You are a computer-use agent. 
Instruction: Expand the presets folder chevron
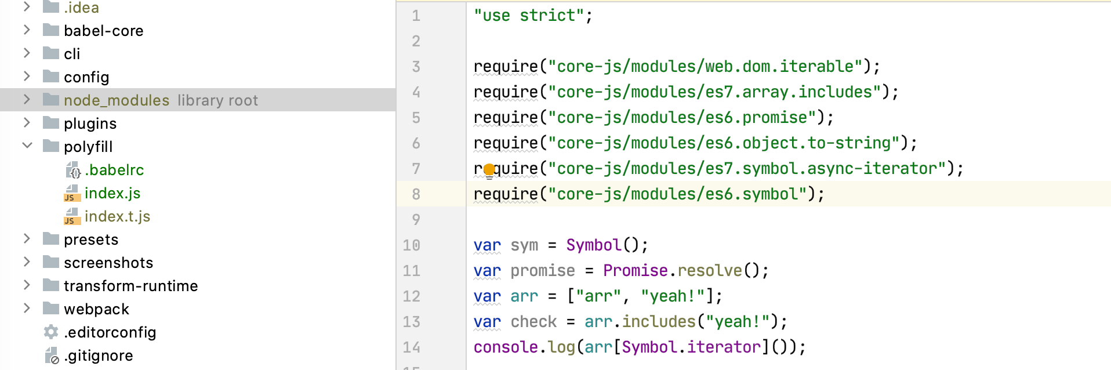coord(27,238)
